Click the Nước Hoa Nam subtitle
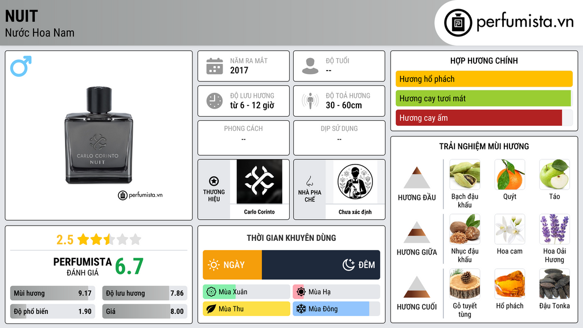 tap(40, 33)
